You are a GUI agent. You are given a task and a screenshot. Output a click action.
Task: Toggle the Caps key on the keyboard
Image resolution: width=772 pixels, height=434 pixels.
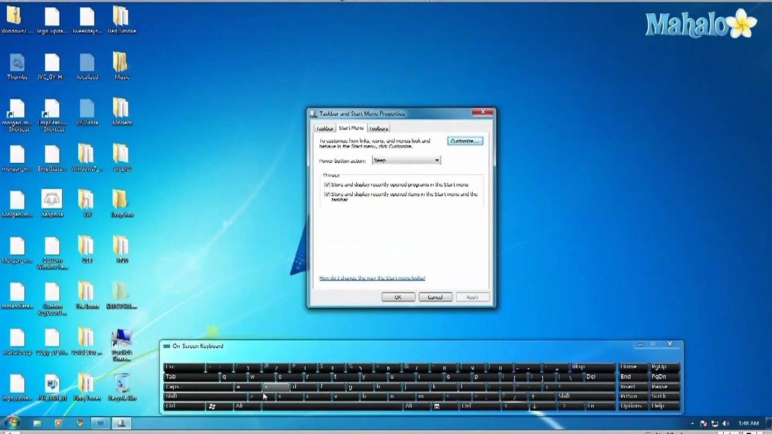tap(199, 387)
